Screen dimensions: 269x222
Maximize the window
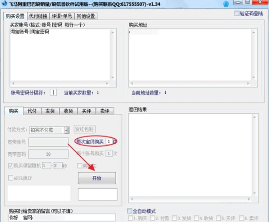[248, 2]
